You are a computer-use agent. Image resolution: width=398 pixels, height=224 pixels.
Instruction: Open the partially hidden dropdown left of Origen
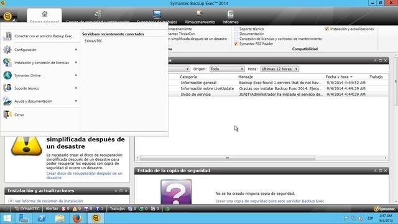click(x=179, y=69)
